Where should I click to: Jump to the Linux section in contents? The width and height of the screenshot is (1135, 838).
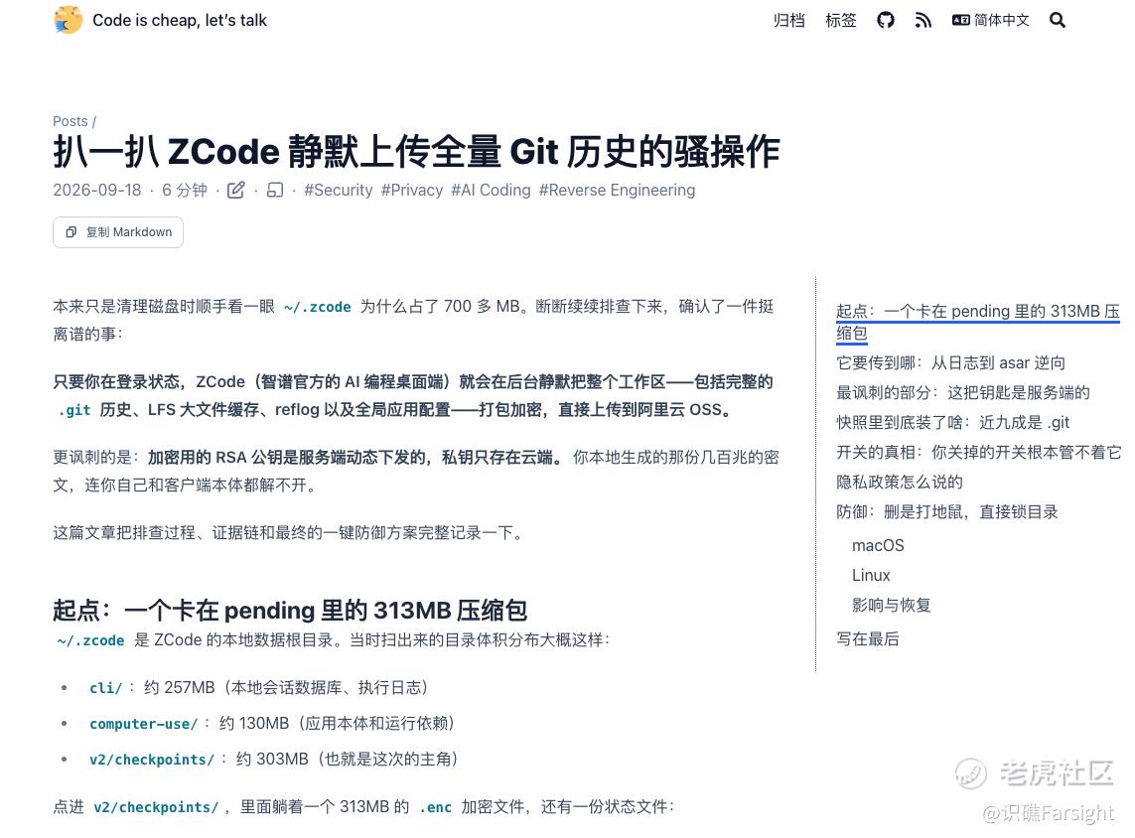(x=871, y=575)
